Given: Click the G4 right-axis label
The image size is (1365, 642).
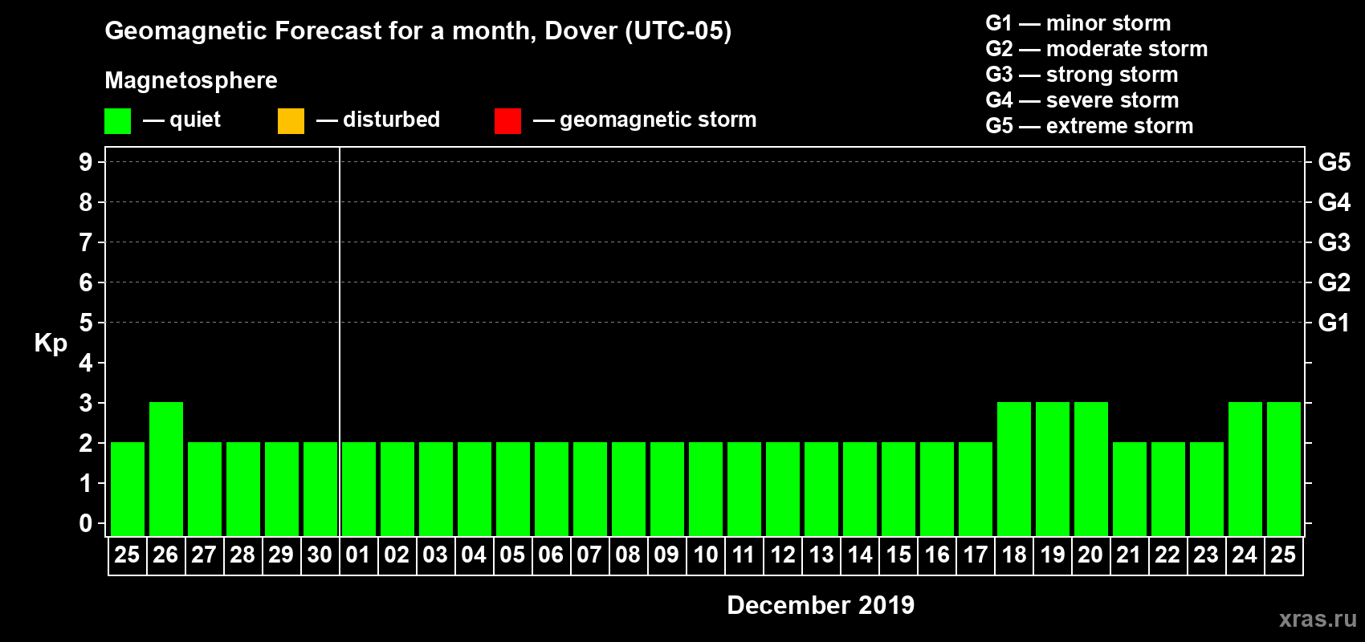Looking at the screenshot, I should (1334, 202).
